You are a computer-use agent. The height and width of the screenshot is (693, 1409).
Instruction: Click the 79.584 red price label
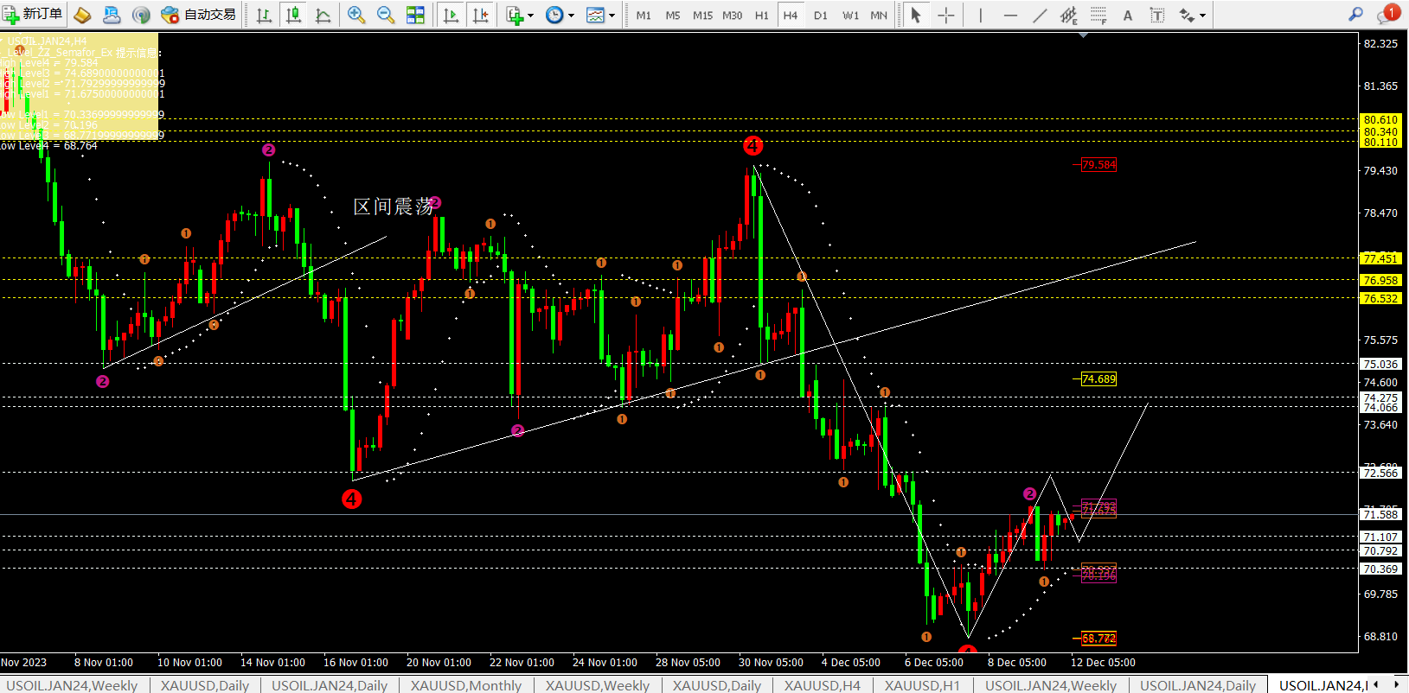point(1098,164)
